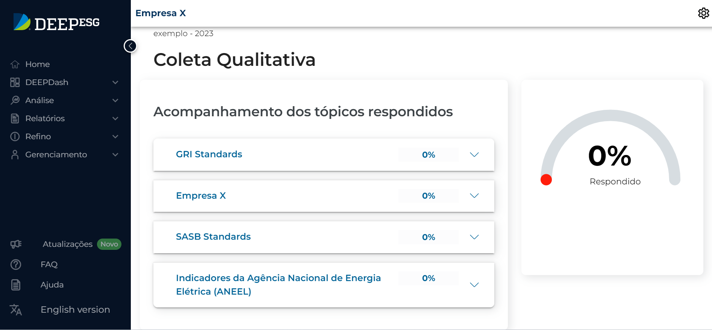Screen dimensions: 712x330
Task: Click the DEEPESG logo
Action: 56,23
